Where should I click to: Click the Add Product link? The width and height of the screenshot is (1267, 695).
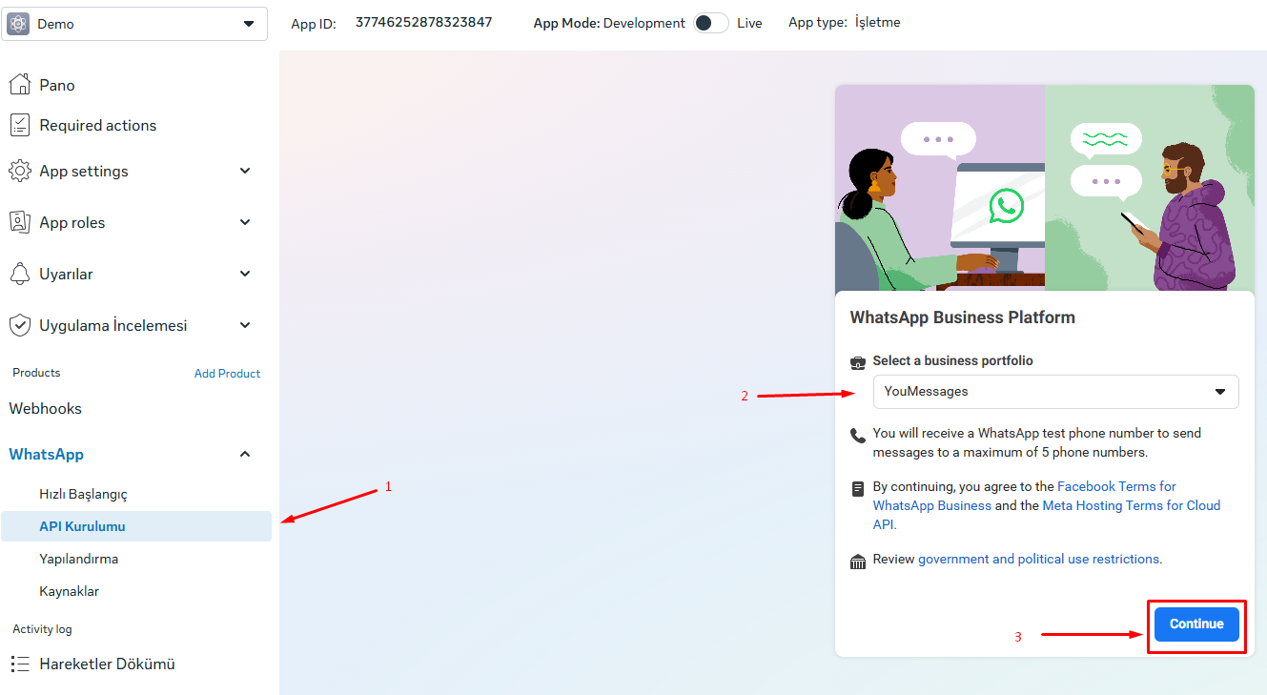pyautogui.click(x=227, y=374)
